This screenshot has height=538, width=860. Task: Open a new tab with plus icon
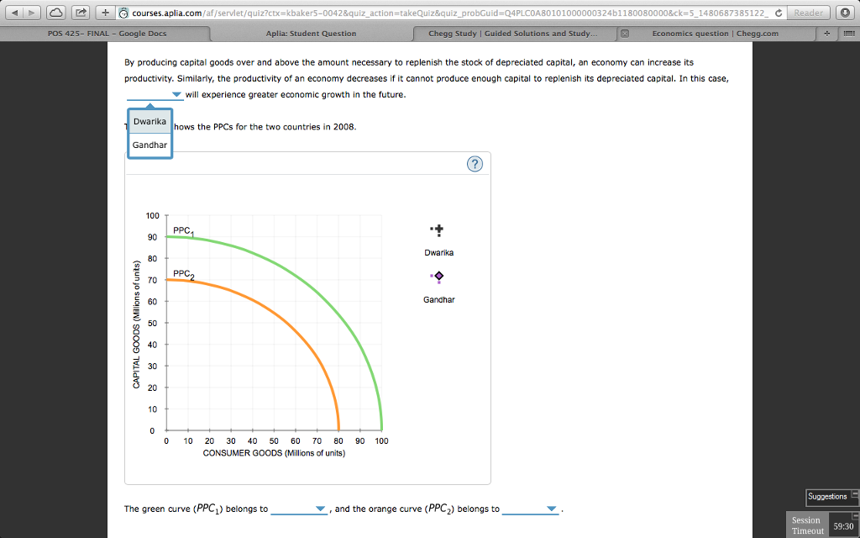[x=827, y=34]
